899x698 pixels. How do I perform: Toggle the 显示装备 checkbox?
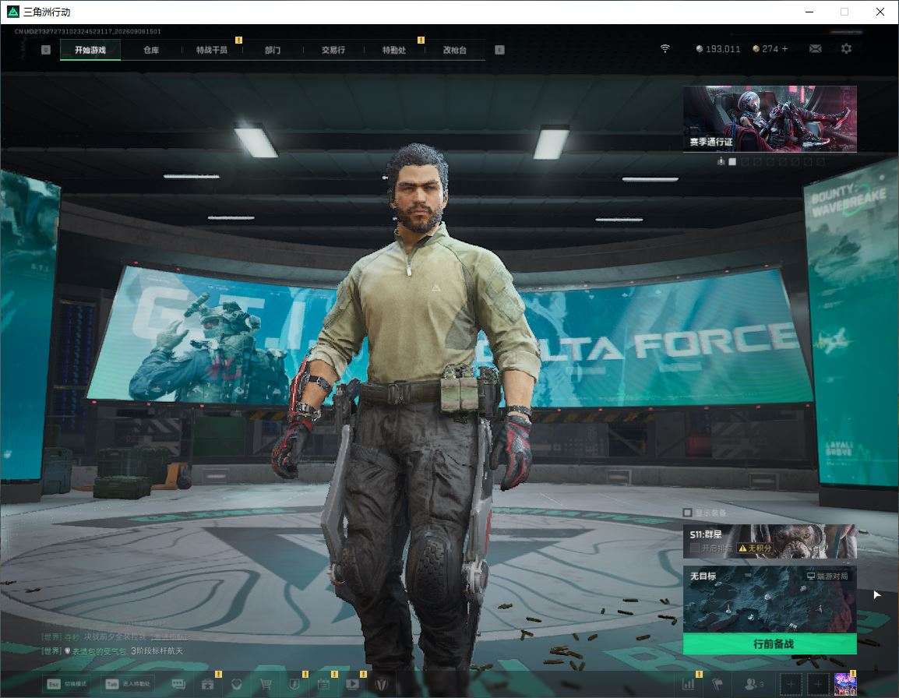687,513
